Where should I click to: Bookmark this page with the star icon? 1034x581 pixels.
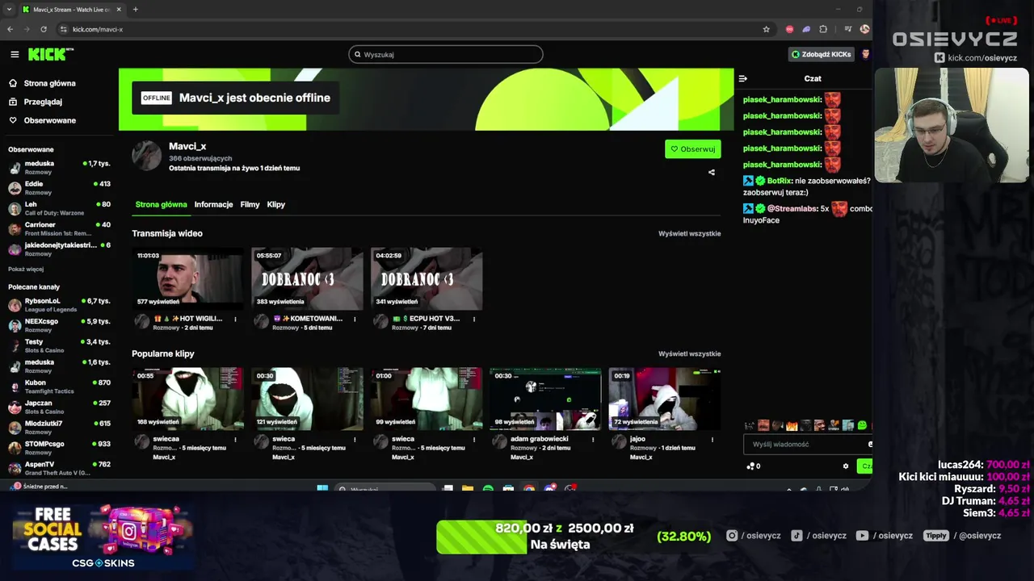coord(766,29)
